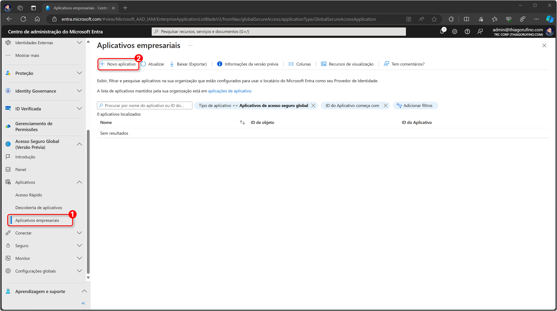
Task: Open the ellipsis menu beside page title
Action: tap(190, 45)
